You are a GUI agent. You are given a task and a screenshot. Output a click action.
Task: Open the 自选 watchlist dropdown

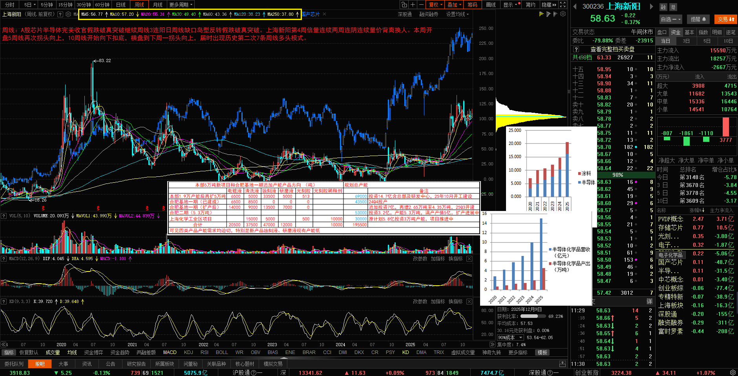pos(670,19)
